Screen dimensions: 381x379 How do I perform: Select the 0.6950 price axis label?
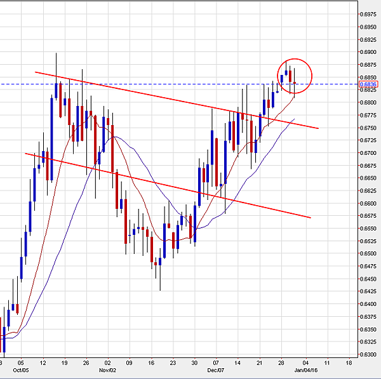[x=368, y=27]
